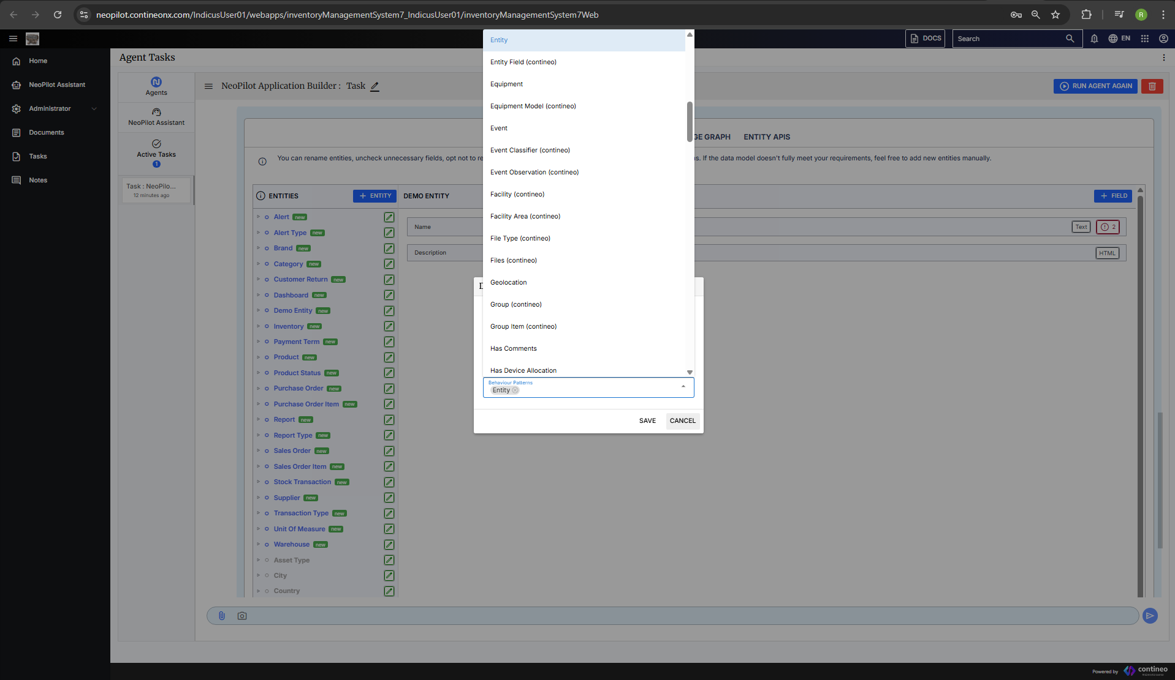Open the user account icon
Image resolution: width=1175 pixels, height=680 pixels.
click(1163, 39)
